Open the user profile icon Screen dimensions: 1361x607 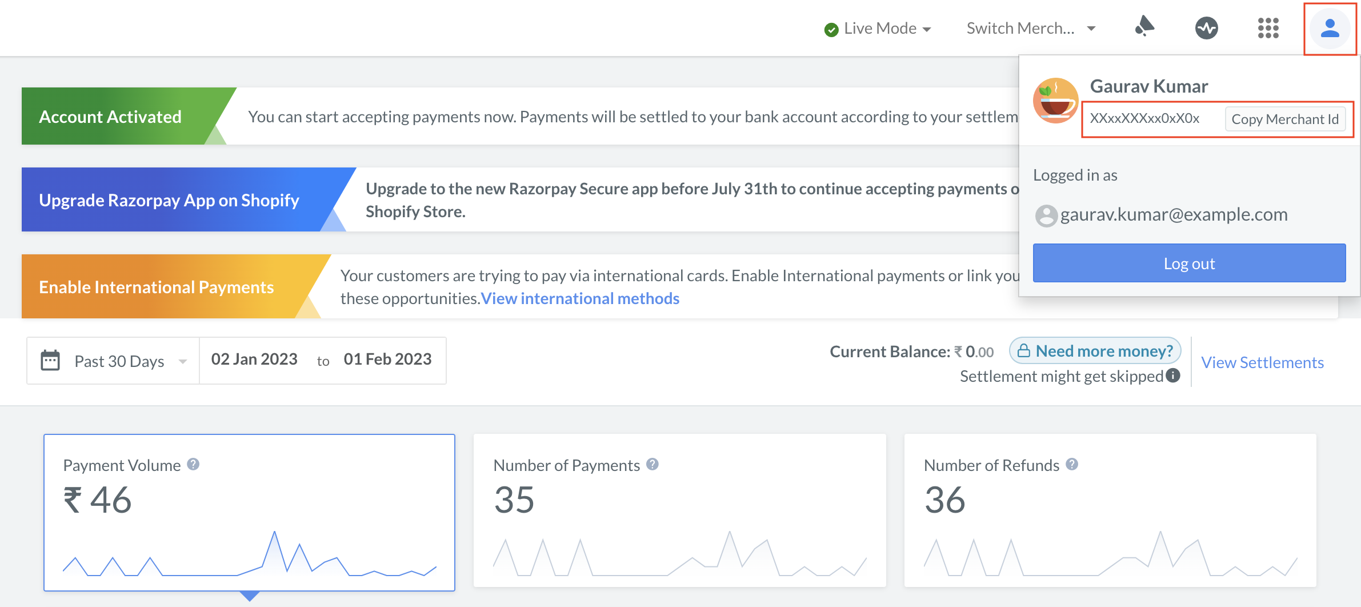point(1330,28)
